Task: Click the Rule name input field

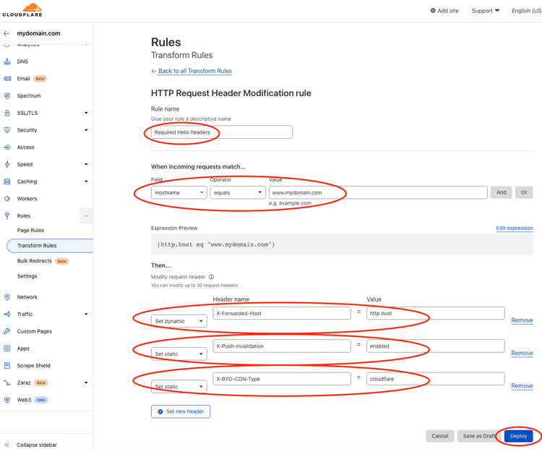Action: click(222, 132)
